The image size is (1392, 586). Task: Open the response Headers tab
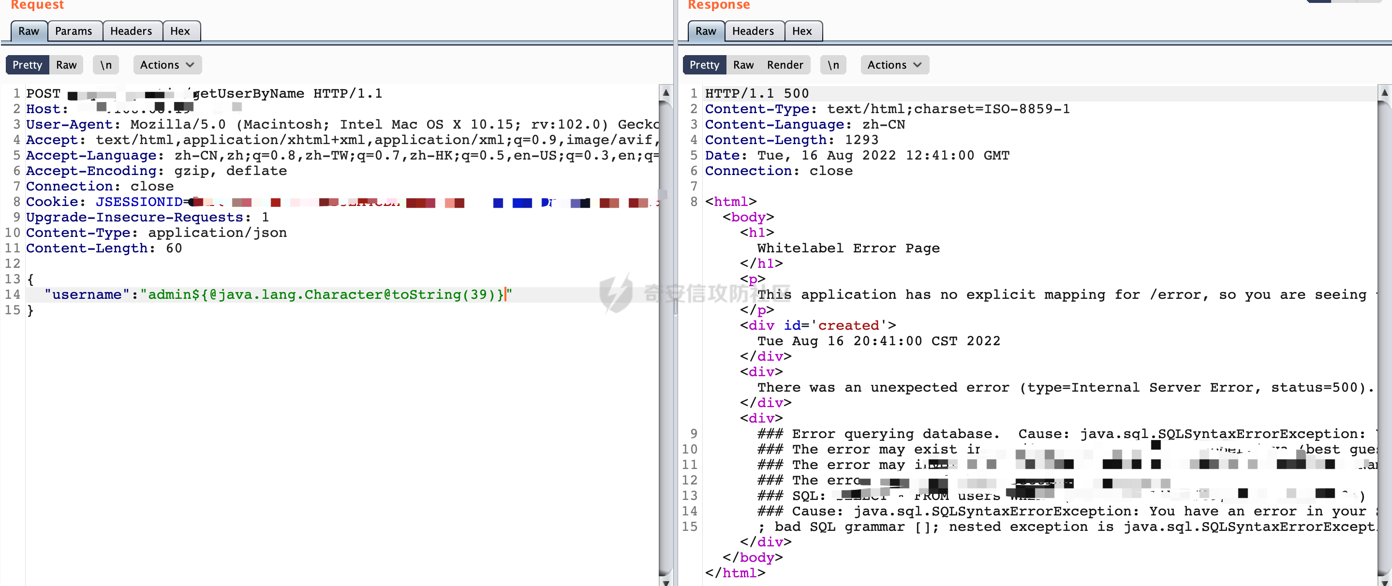tap(753, 31)
